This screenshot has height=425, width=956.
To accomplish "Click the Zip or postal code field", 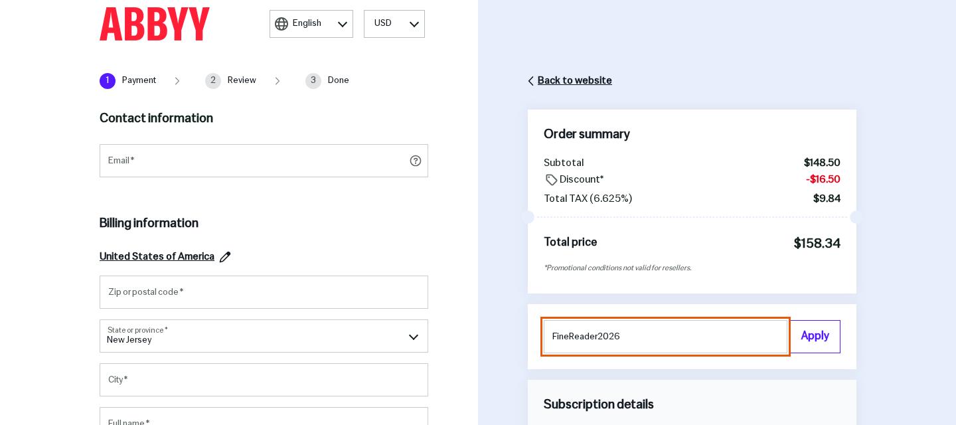I will 264,292.
